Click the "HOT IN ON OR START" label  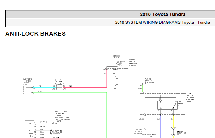tap(117, 57)
